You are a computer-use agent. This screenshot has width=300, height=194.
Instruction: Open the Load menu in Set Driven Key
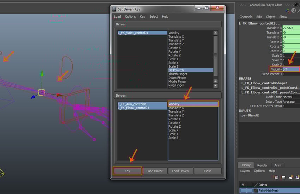pos(117,17)
